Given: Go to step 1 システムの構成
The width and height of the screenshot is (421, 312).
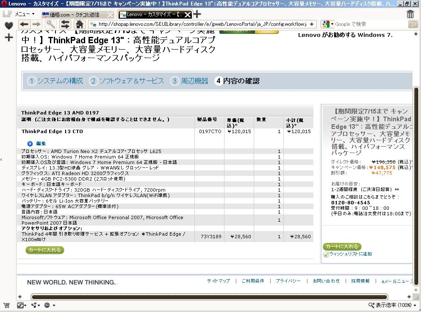Looking at the screenshot, I should click(x=55, y=81).
